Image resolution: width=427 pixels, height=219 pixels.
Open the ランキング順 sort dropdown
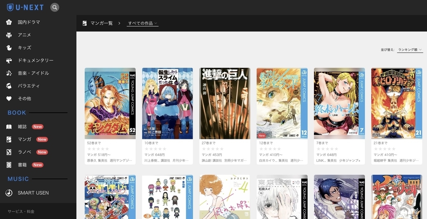[x=410, y=50]
